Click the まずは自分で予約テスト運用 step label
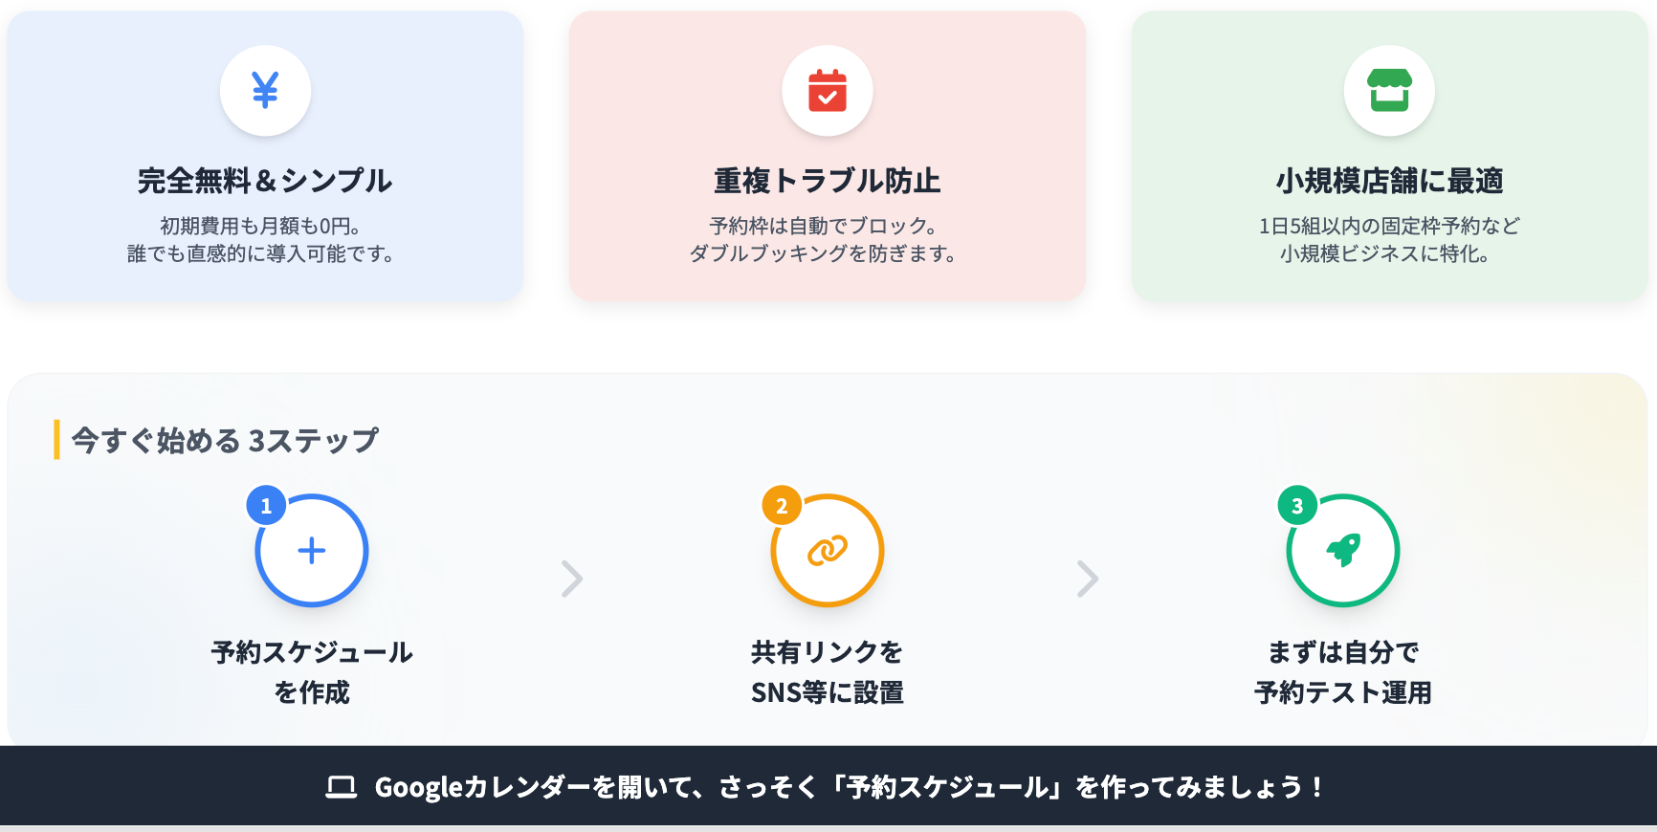 click(1343, 671)
